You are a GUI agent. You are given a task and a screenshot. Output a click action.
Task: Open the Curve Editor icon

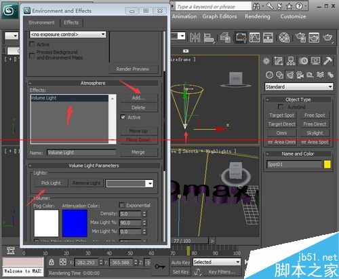click(254, 37)
